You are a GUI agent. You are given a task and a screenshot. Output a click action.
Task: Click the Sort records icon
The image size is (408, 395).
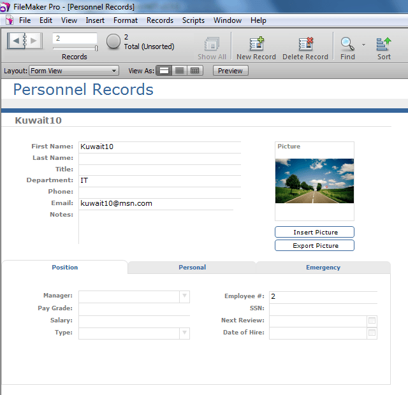pos(384,44)
